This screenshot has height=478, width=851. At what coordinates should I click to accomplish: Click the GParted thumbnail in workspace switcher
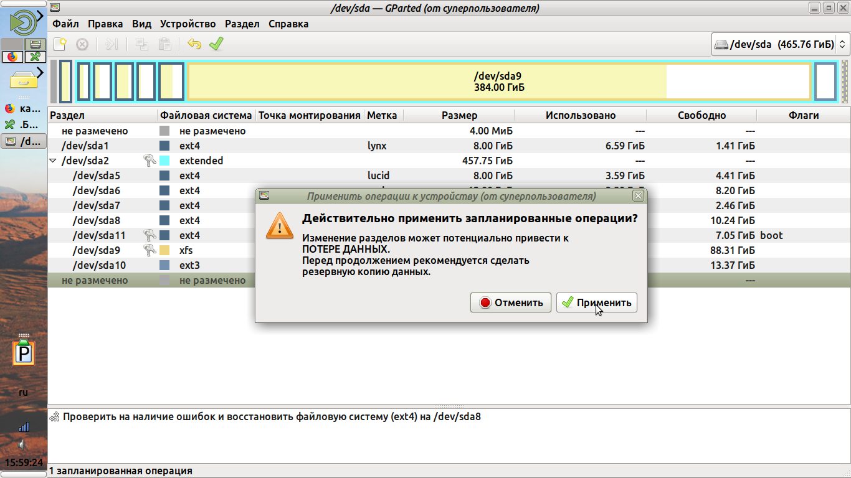35,44
